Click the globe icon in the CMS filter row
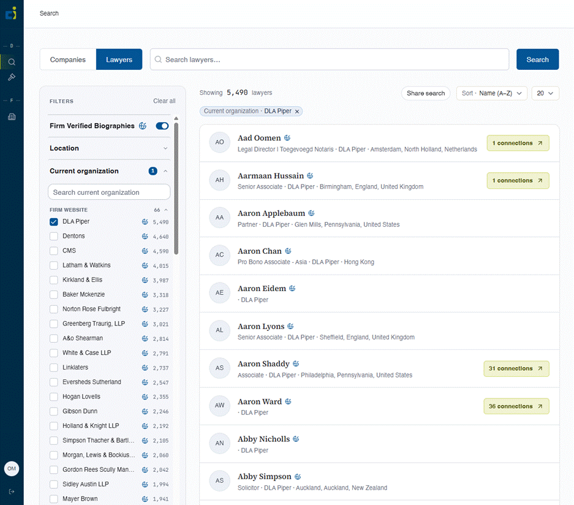This screenshot has height=505, width=574. pos(145,251)
